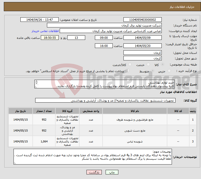The width and height of the screenshot is (201, 179).
Task: Click the تعداد / مقدار column header
Action: pos(44,111)
